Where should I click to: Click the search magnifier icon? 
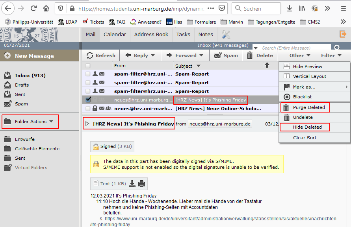(337, 48)
